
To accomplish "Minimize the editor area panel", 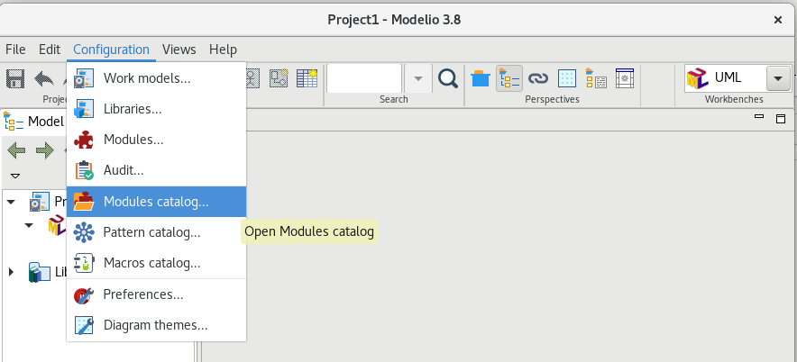I will pyautogui.click(x=759, y=116).
